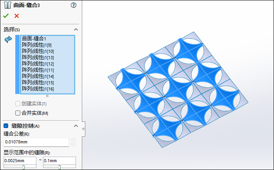Decrease 缝合公差 with the down stepper
This screenshot has width=274, height=170.
73,144
